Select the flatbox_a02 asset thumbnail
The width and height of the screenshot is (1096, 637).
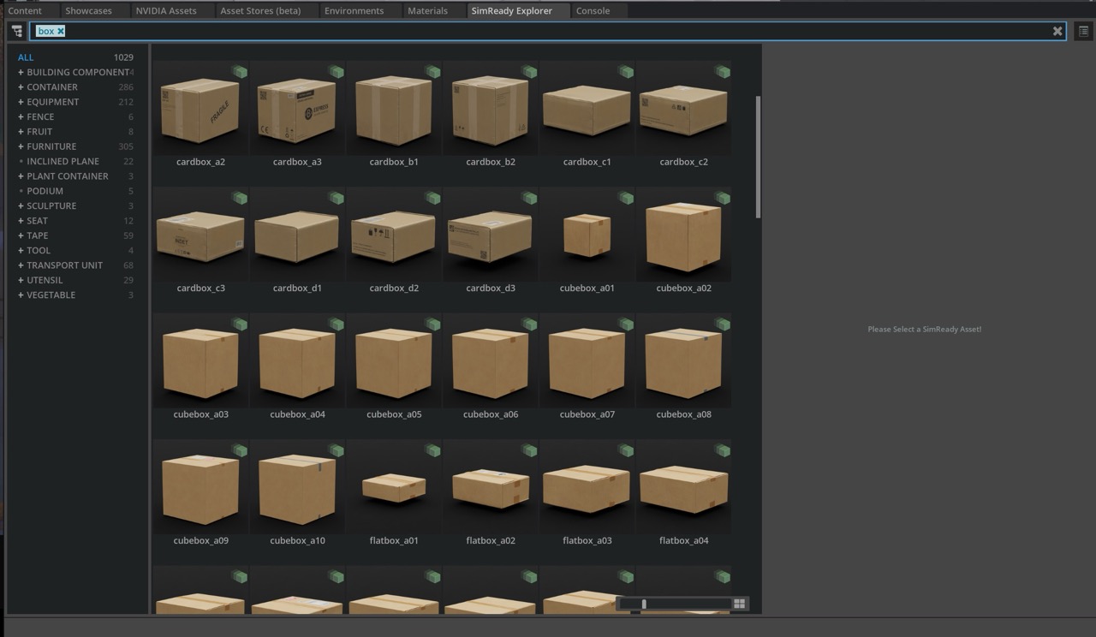click(x=491, y=487)
